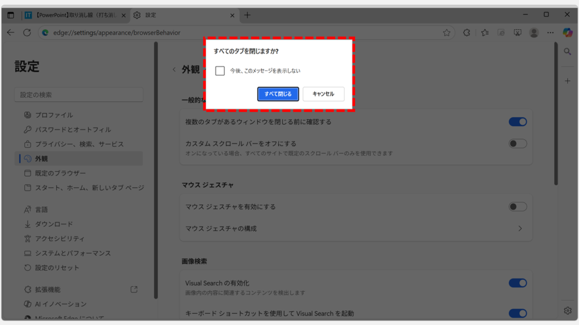The width and height of the screenshot is (579, 325).
Task: Disable 複数のタブがあるウィンドウを閉じる前に確認する
Action: click(x=517, y=121)
